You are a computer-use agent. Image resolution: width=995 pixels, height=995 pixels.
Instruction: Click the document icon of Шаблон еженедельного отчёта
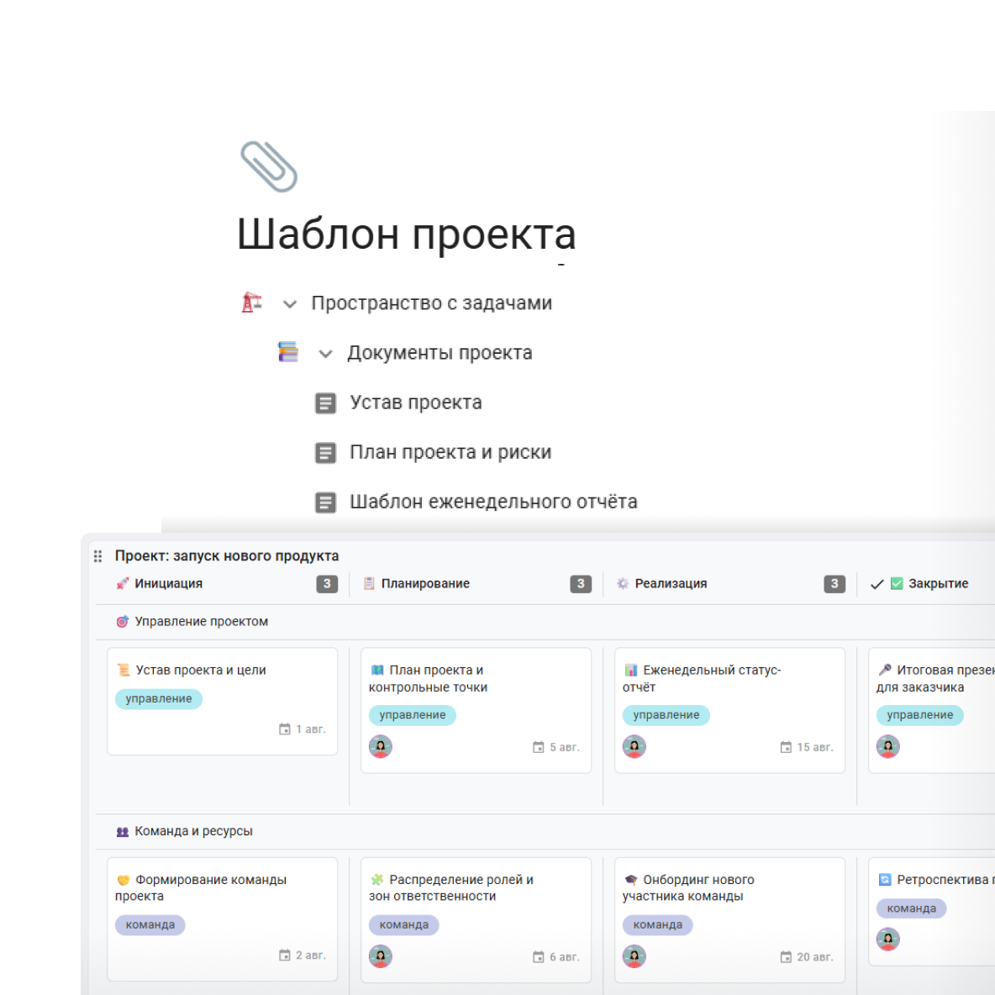click(x=325, y=502)
